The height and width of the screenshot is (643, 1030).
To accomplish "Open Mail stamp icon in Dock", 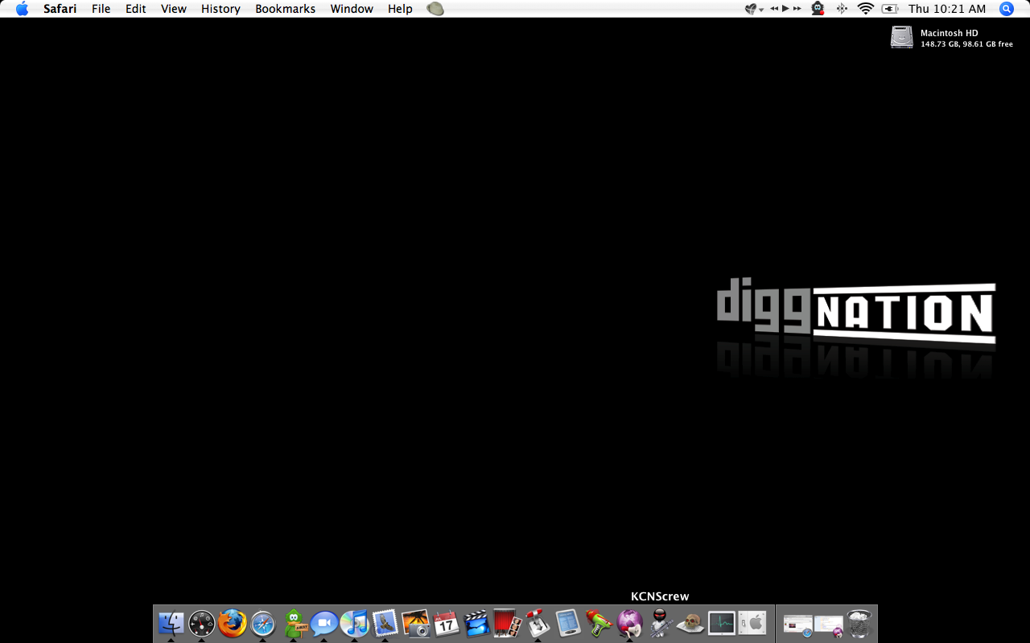I will pyautogui.click(x=385, y=623).
